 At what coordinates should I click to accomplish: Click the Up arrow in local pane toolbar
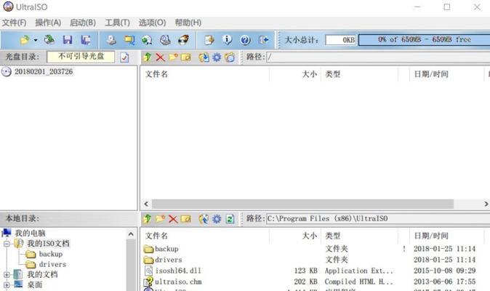[x=148, y=219]
